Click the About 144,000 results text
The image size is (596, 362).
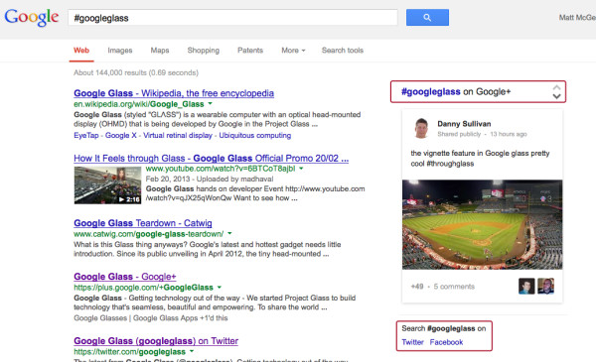pyautogui.click(x=136, y=72)
